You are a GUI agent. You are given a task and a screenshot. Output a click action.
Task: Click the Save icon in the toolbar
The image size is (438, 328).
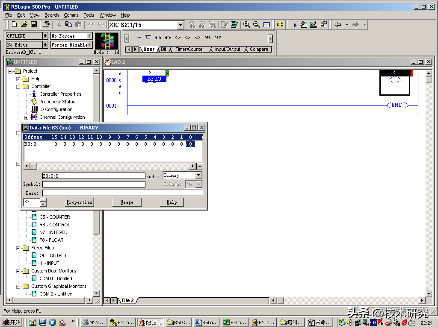coord(34,25)
